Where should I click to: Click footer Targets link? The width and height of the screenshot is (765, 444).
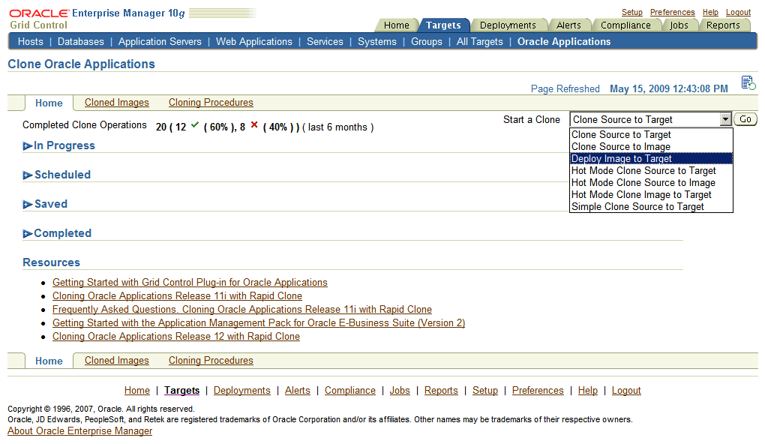tap(182, 390)
